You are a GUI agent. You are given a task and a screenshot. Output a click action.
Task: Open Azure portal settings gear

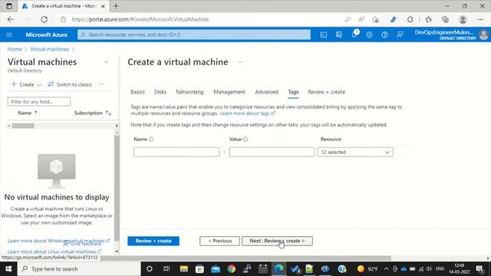click(x=369, y=34)
